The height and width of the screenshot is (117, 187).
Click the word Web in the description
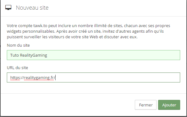(94, 37)
